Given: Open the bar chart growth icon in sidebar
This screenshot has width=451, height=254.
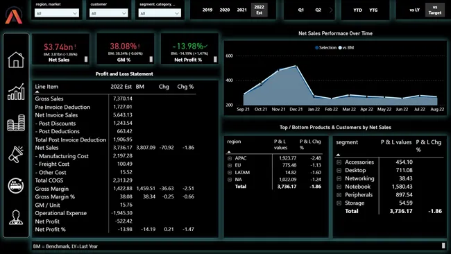Looking at the screenshot, I should [16, 92].
